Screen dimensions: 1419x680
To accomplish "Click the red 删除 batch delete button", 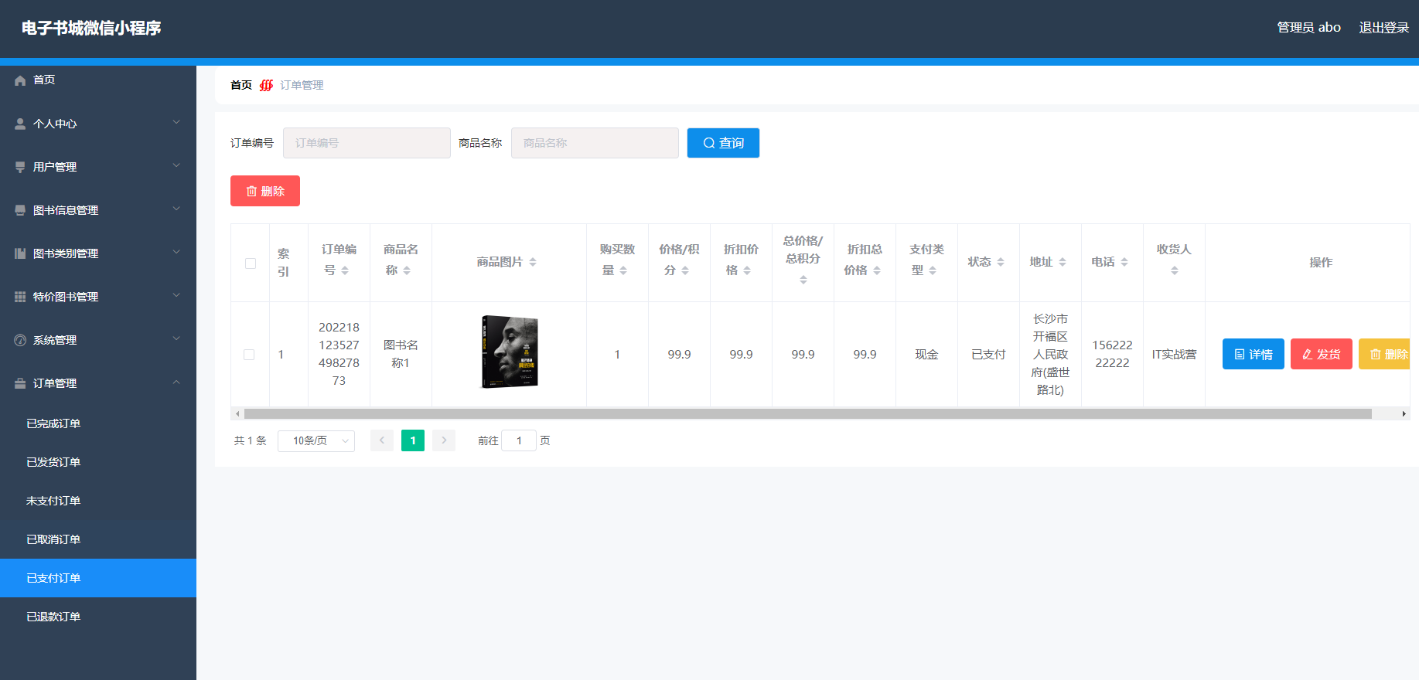I will click(265, 191).
